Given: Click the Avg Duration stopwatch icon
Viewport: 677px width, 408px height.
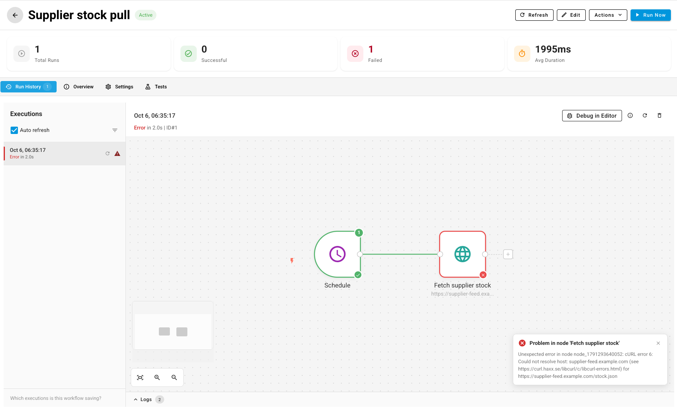Looking at the screenshot, I should [522, 54].
